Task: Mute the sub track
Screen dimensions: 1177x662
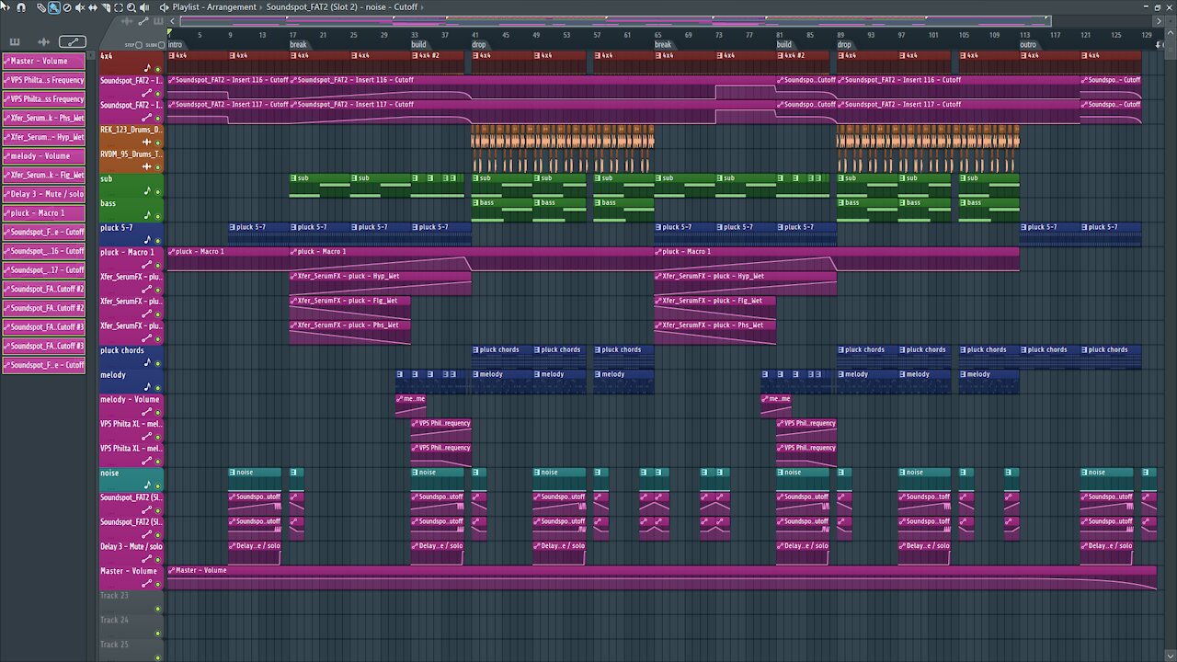Action: [158, 192]
